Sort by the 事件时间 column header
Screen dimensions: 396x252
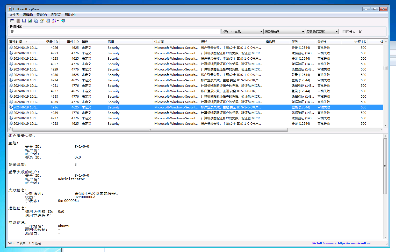click(23, 42)
